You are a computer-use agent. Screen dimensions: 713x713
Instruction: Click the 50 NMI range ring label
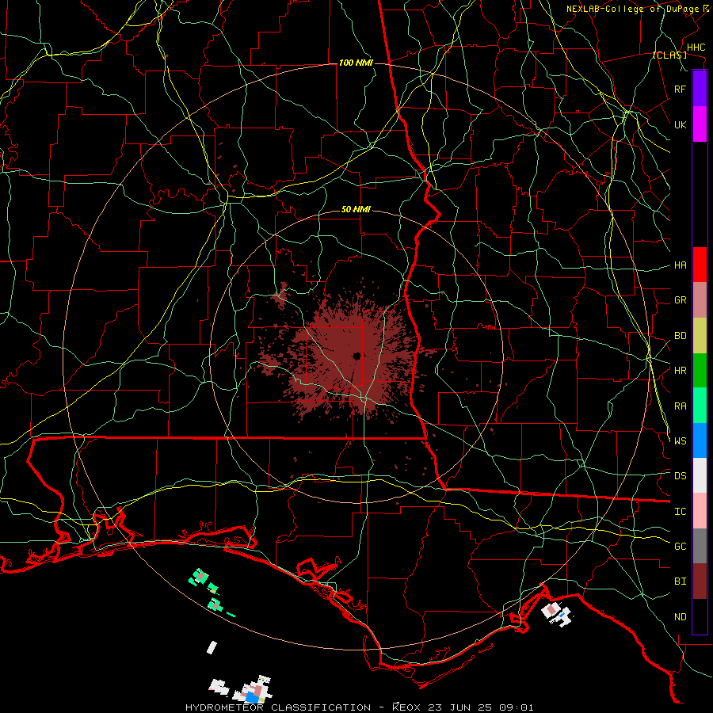click(x=356, y=210)
